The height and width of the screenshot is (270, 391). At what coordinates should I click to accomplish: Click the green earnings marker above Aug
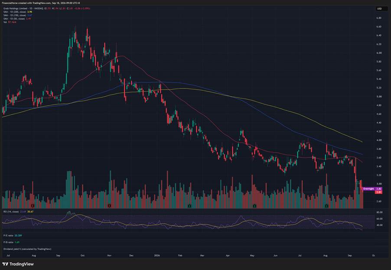pyautogui.click(x=326, y=206)
